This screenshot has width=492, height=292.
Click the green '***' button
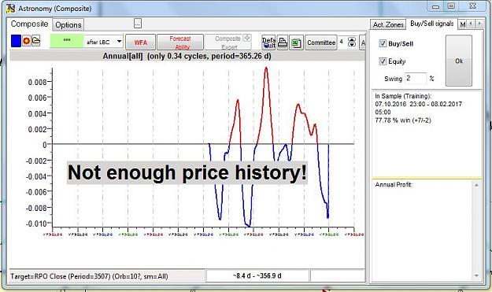67,41
